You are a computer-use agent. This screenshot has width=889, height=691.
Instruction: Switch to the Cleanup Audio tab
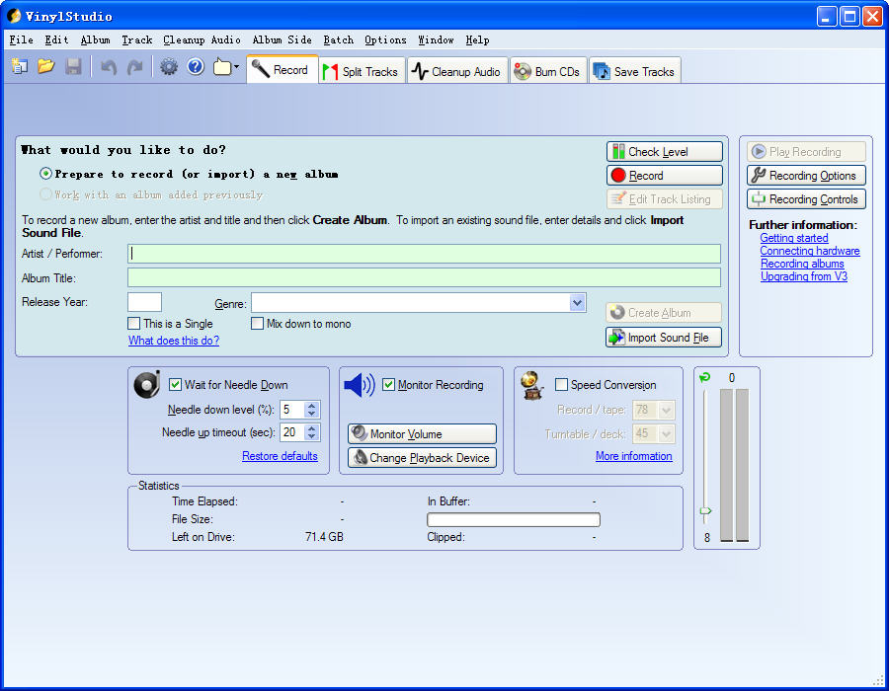[456, 71]
